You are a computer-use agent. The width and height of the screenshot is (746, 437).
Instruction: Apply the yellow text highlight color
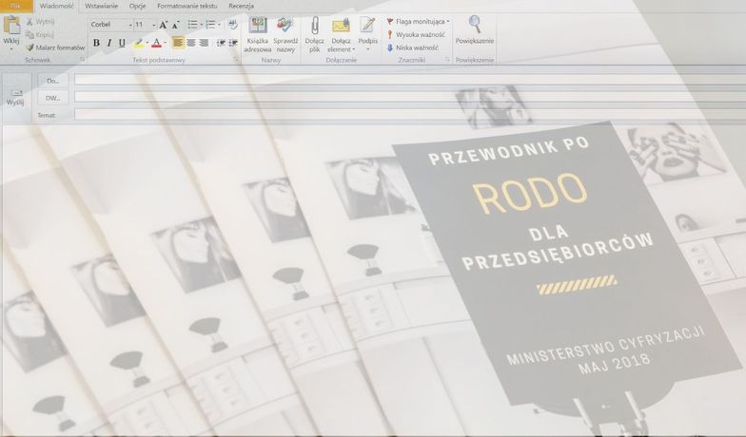(138, 43)
